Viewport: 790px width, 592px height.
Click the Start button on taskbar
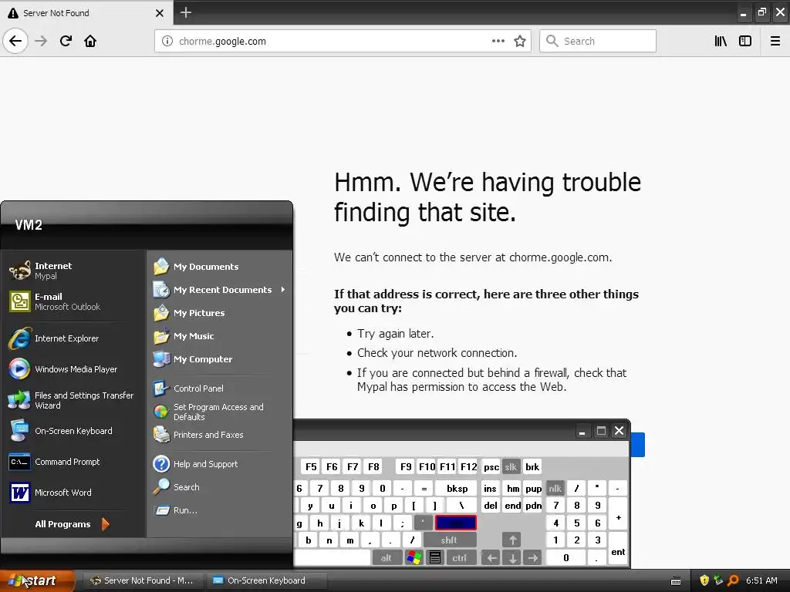coord(36,580)
